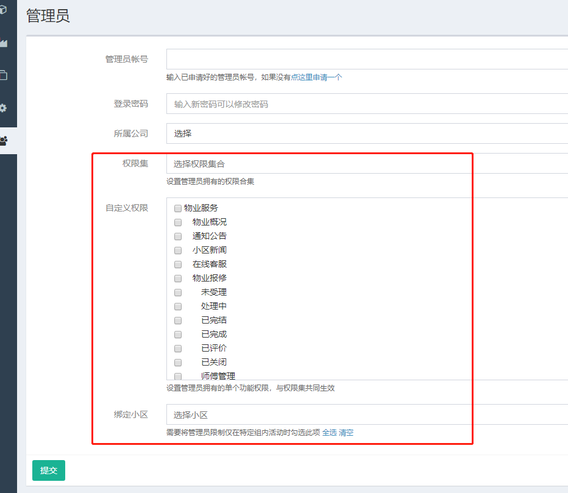Open the stacked windows sidebar icon
This screenshot has width=568, height=493.
pyautogui.click(x=3, y=75)
